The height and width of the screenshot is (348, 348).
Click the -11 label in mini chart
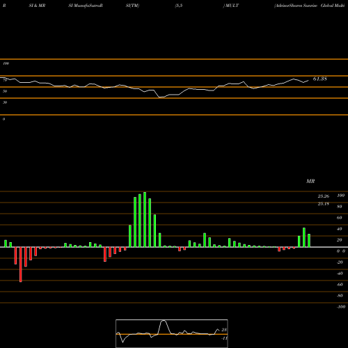point(224,338)
